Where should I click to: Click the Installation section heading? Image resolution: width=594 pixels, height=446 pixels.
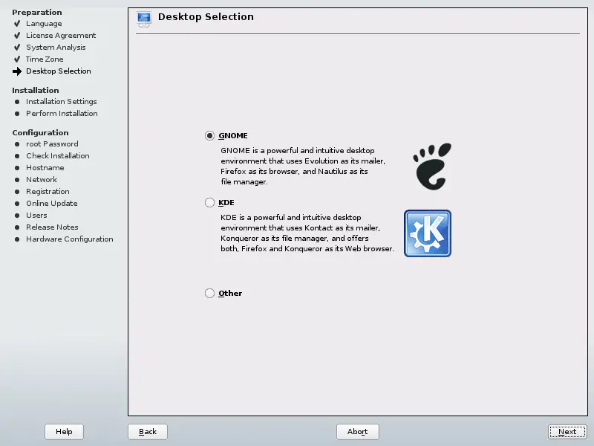coord(36,90)
